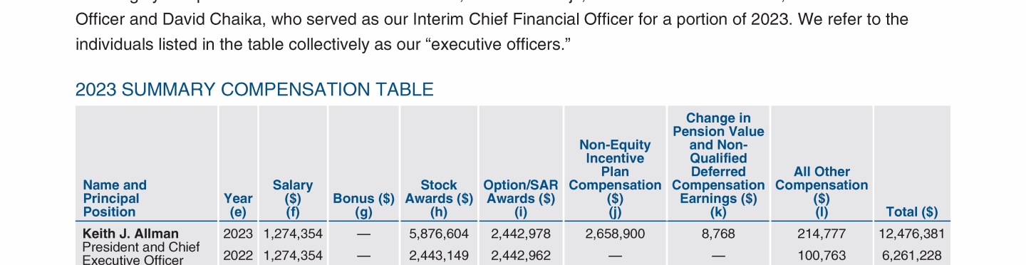The width and height of the screenshot is (1026, 265).
Task: Select the Option/SAR Awards ($) header
Action: 521,199
